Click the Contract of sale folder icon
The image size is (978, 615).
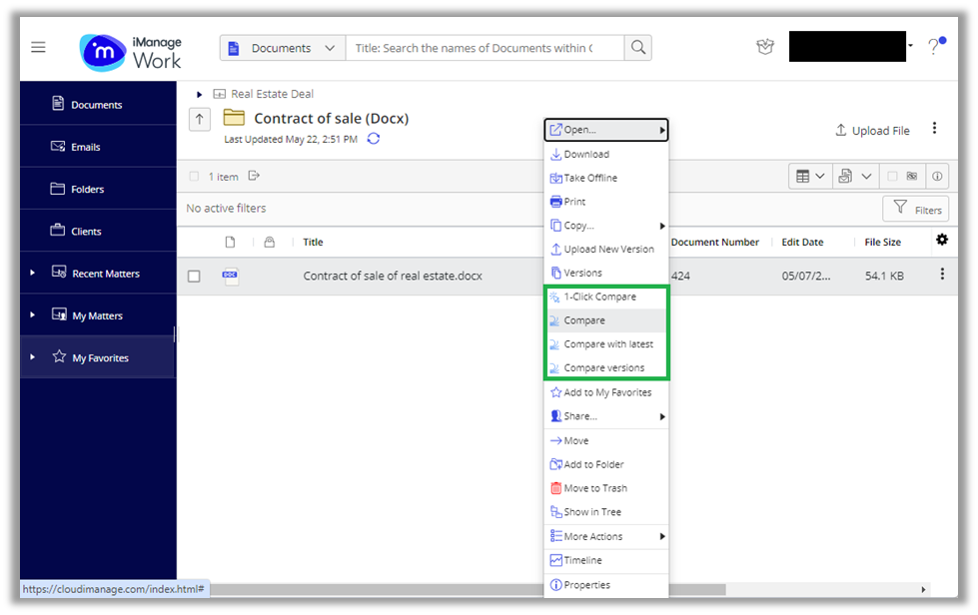234,118
